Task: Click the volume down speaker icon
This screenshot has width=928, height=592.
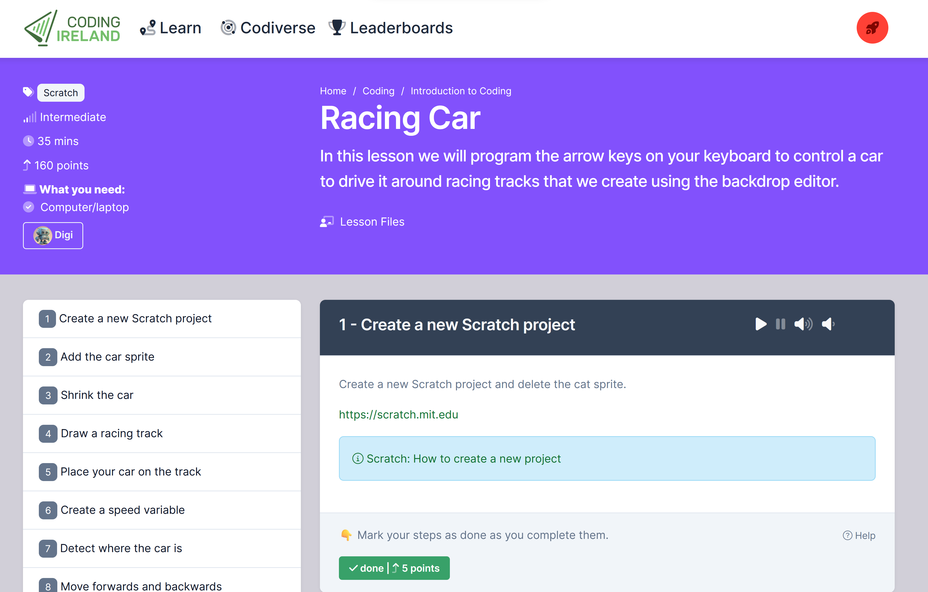Action: coord(828,324)
